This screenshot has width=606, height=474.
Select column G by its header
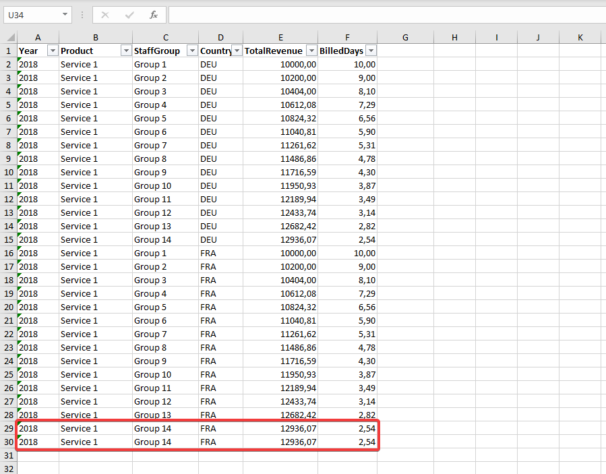tap(405, 38)
